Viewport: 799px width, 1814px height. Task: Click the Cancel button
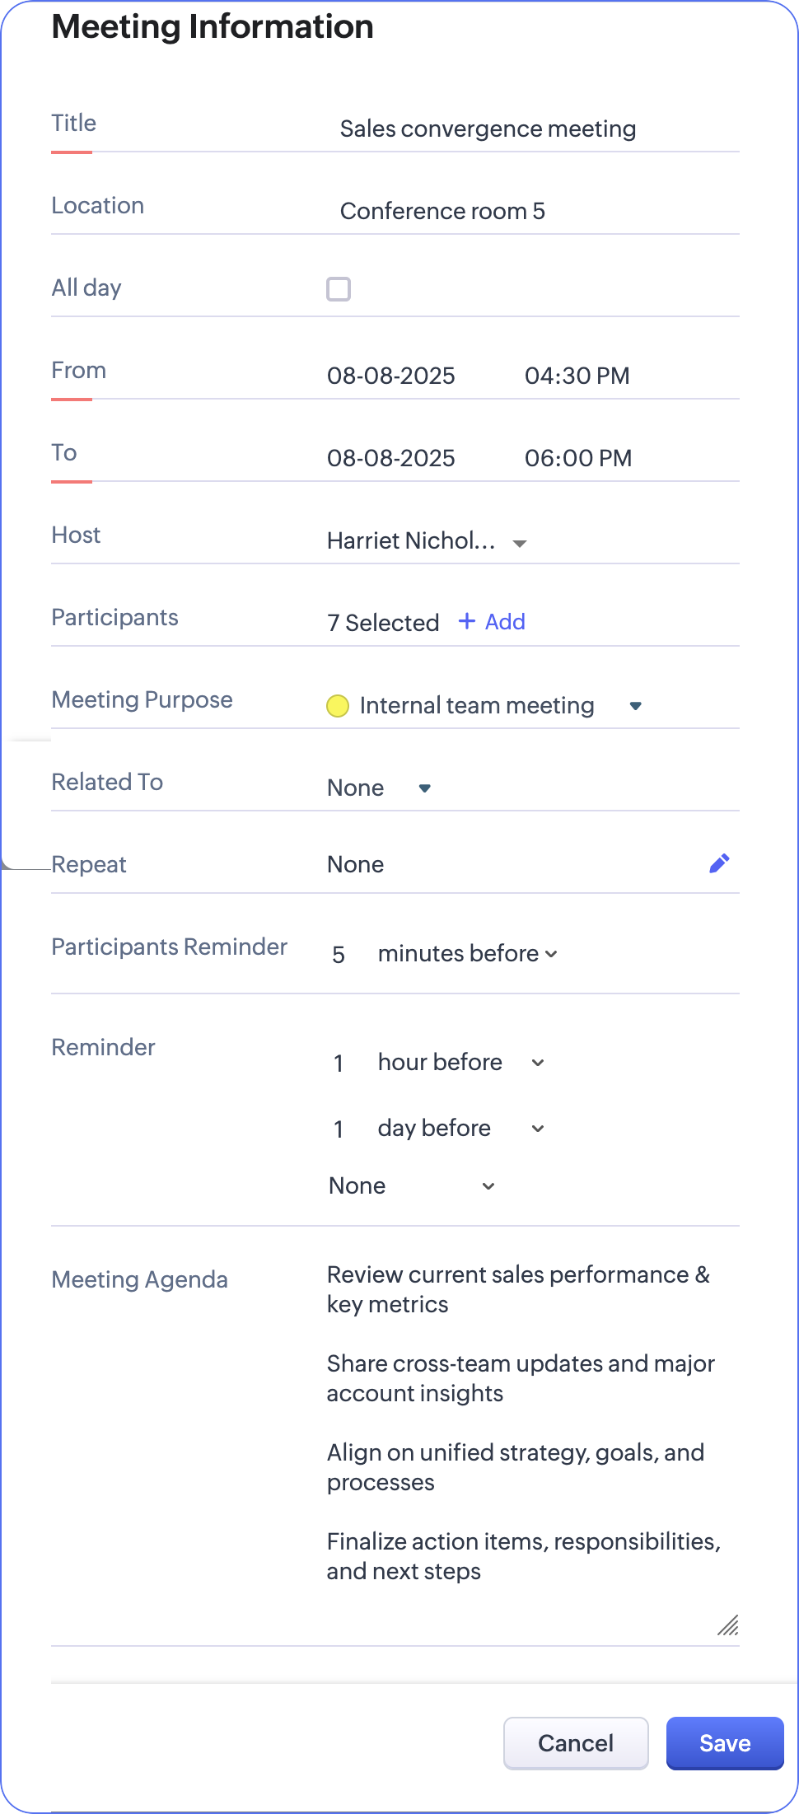[x=576, y=1743]
